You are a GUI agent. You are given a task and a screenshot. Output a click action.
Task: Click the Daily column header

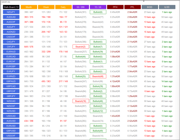click(63, 7)
